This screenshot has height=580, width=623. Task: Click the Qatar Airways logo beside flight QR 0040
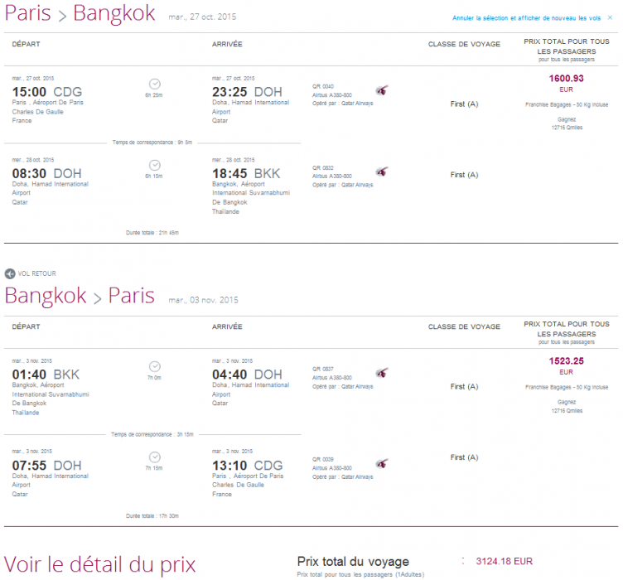[381, 89]
